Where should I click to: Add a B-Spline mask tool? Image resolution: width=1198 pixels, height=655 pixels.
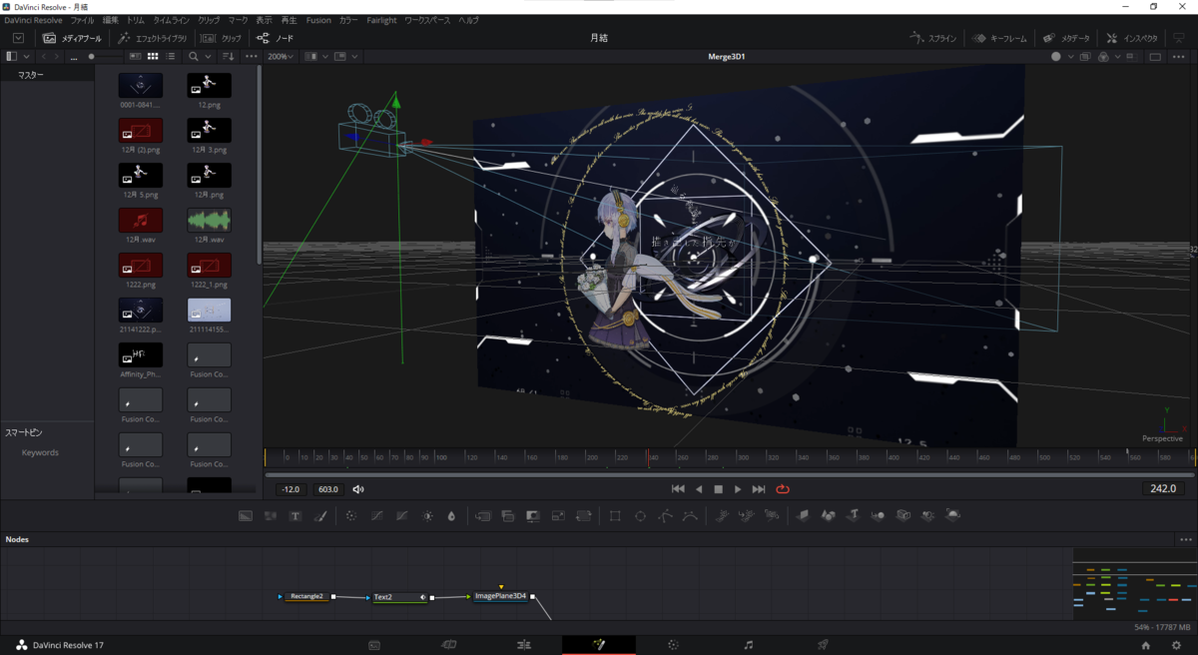click(690, 516)
